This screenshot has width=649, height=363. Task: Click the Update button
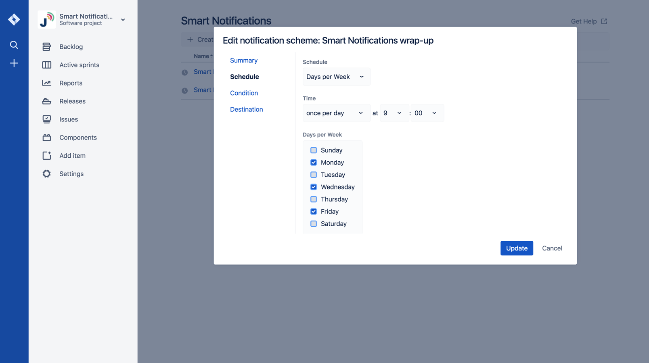point(517,248)
